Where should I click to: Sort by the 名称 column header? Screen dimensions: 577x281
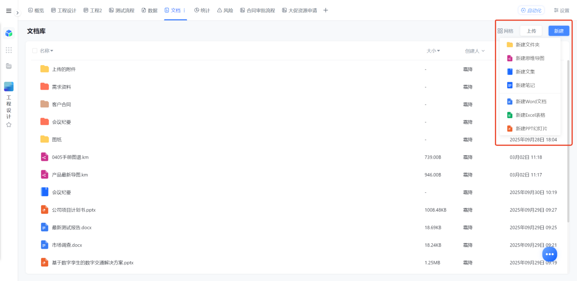tap(46, 51)
